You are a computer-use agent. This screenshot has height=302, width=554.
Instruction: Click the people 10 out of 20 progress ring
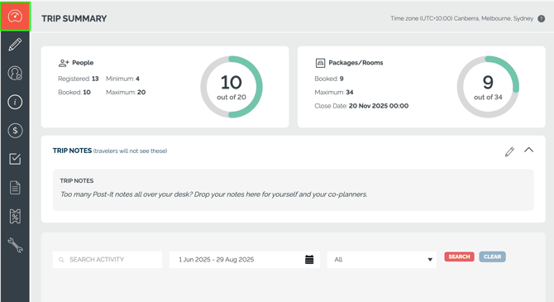pyautogui.click(x=232, y=87)
